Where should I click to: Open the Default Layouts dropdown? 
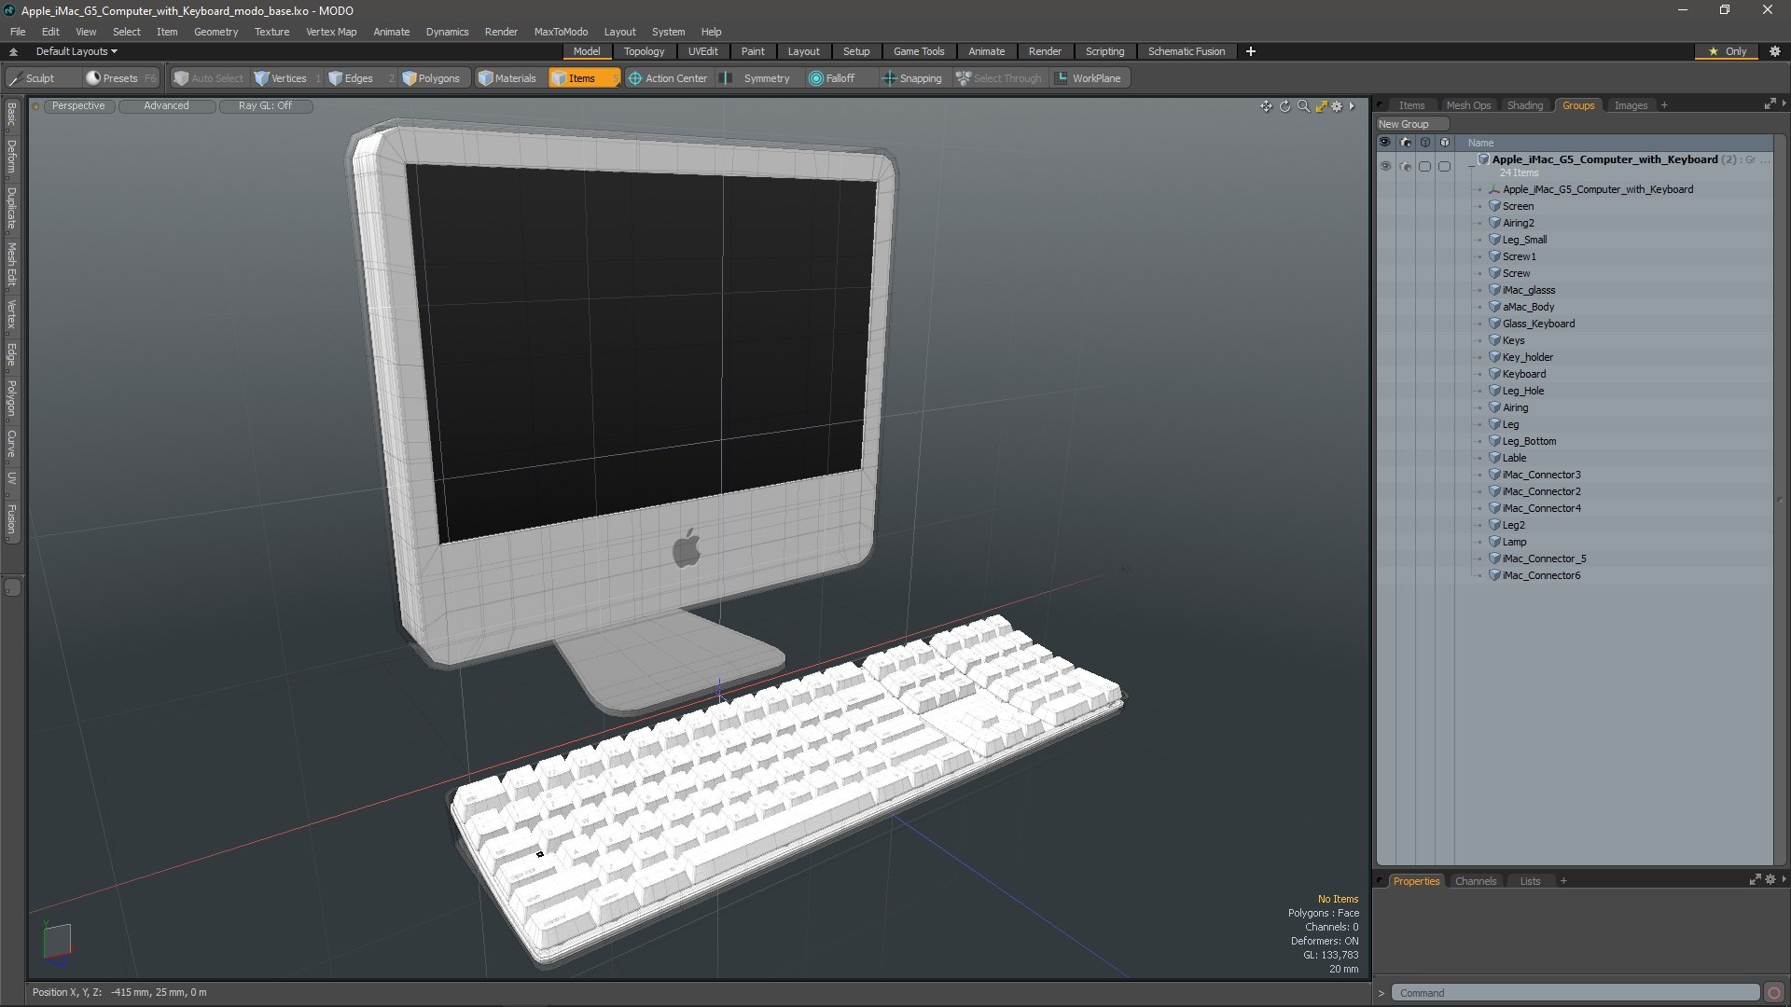tap(76, 51)
